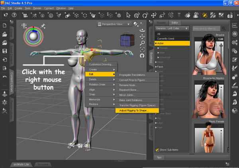Screen dimensions: 239x168
Task: Open the Content Library side tab
Action: [x=12, y=82]
